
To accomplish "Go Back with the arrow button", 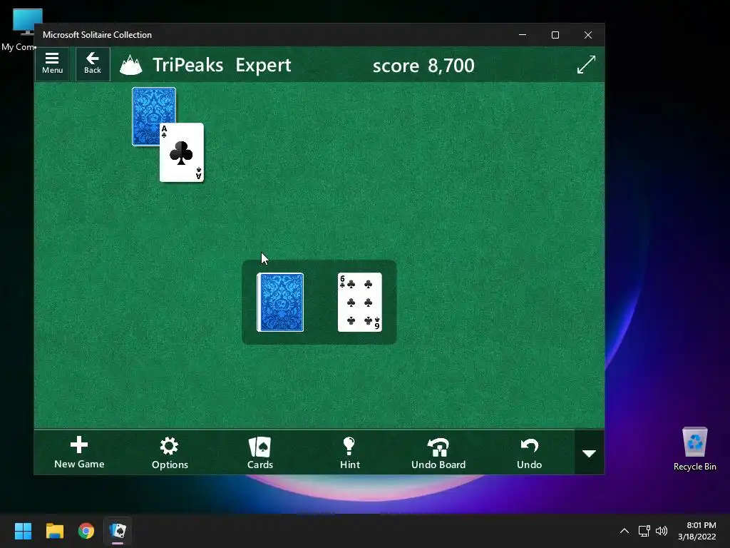I will (x=93, y=64).
